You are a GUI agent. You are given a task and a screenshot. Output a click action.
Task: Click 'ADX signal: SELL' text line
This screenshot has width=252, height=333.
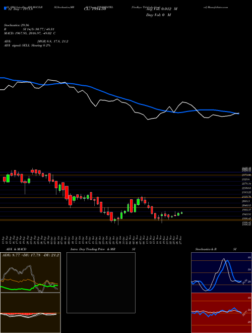coord(27,45)
